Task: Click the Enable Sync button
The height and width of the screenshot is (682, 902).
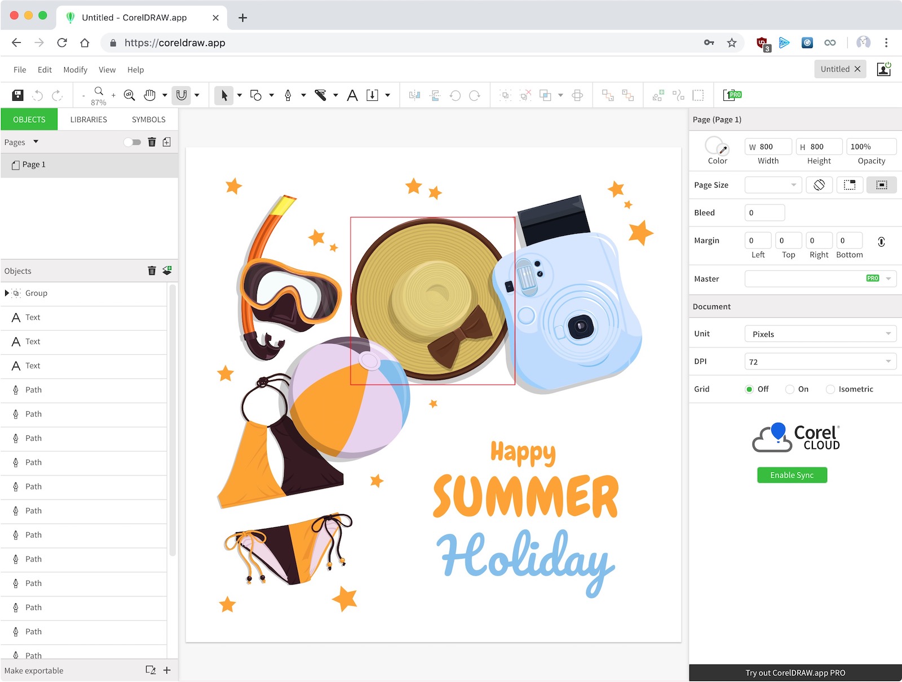Action: click(x=792, y=475)
